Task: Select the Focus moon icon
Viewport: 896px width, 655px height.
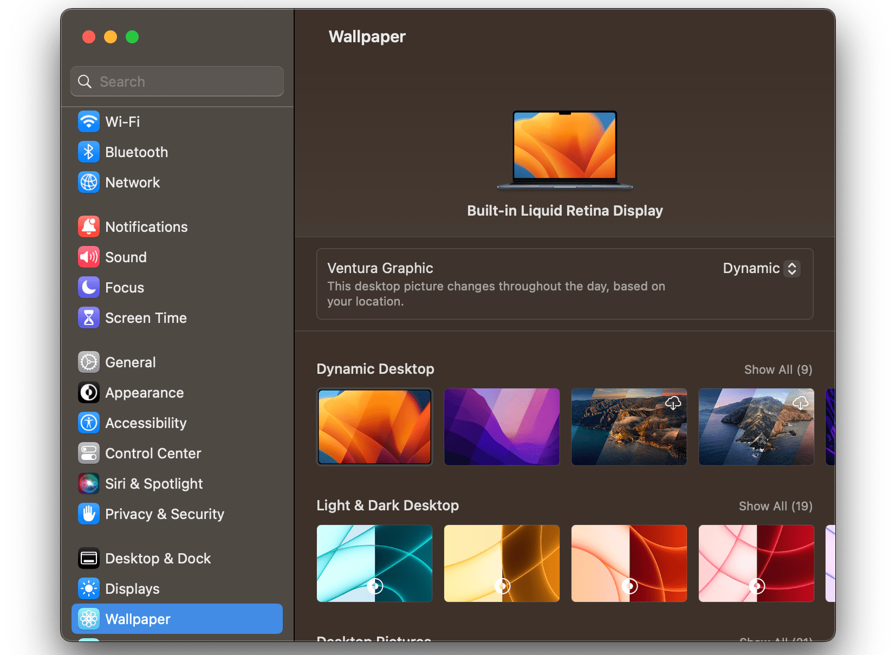Action: [x=88, y=287]
